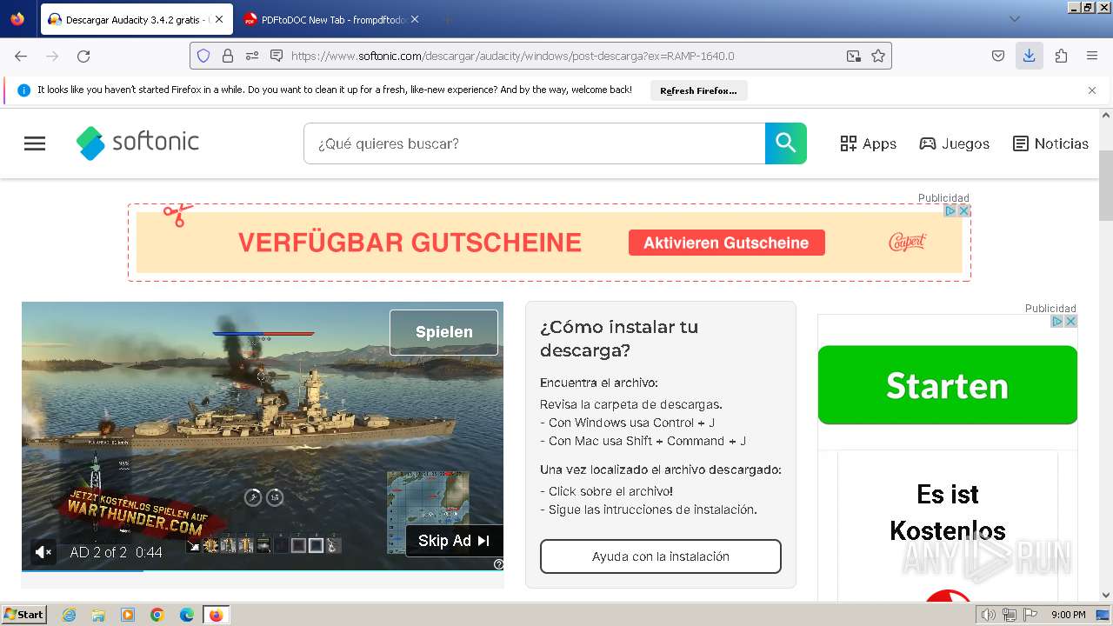Screen dimensions: 1113x626
Task: Click Refresh Firefox button
Action: click(698, 90)
